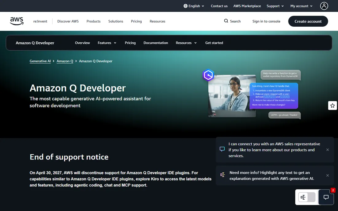338x211 pixels.
Task: Open the Products menu
Action: point(93,21)
